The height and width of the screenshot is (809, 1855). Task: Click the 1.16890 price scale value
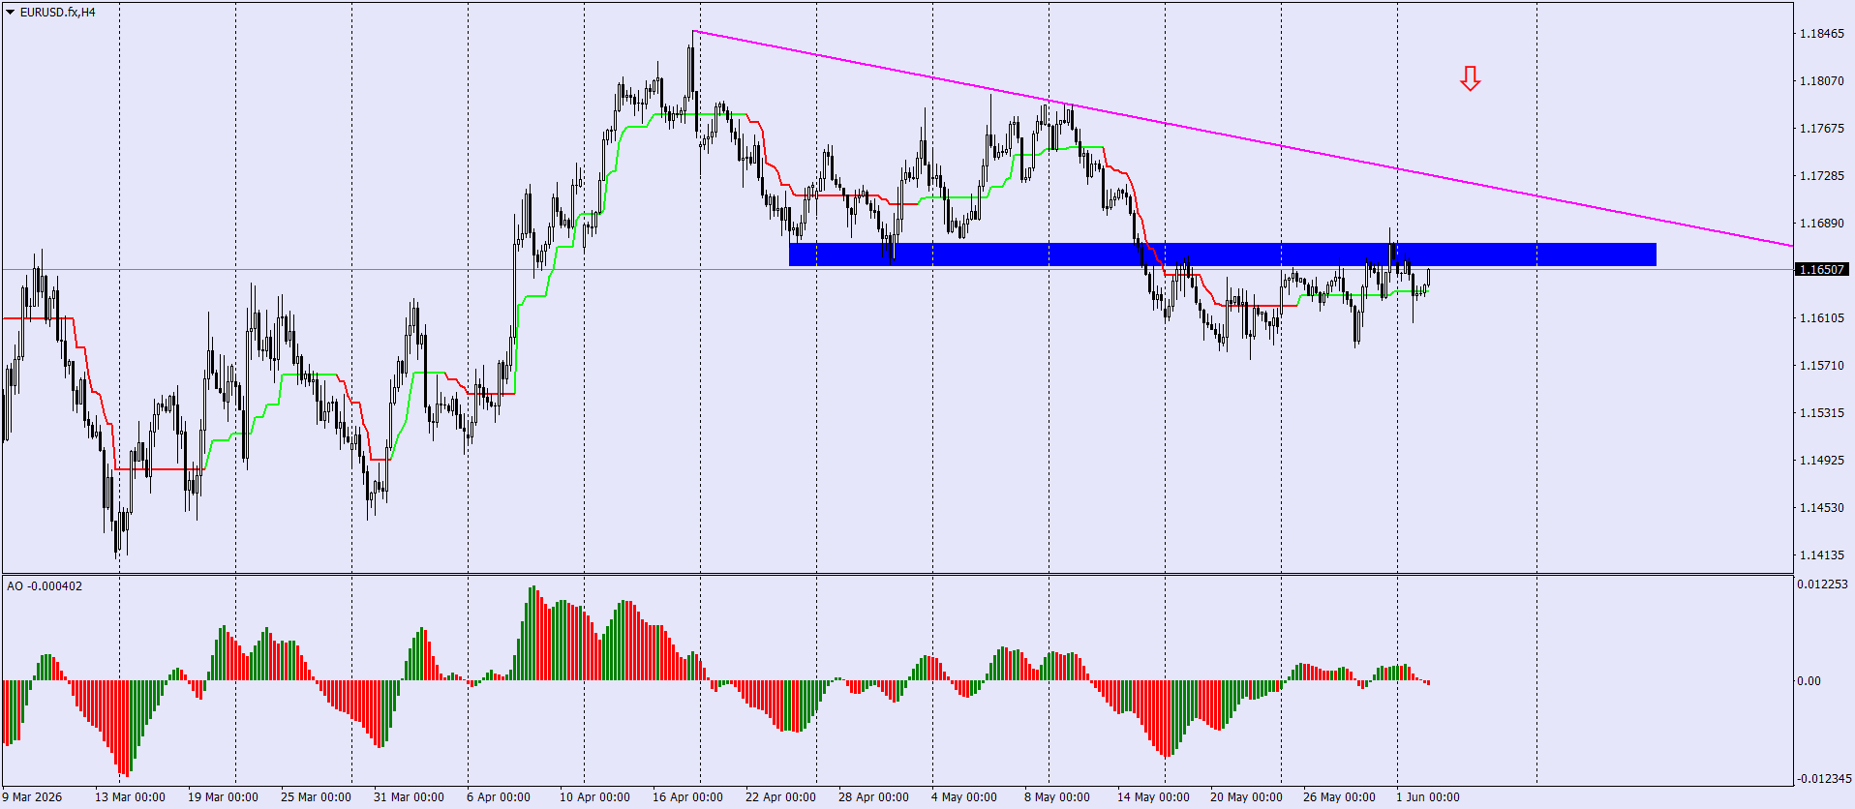tap(1821, 224)
